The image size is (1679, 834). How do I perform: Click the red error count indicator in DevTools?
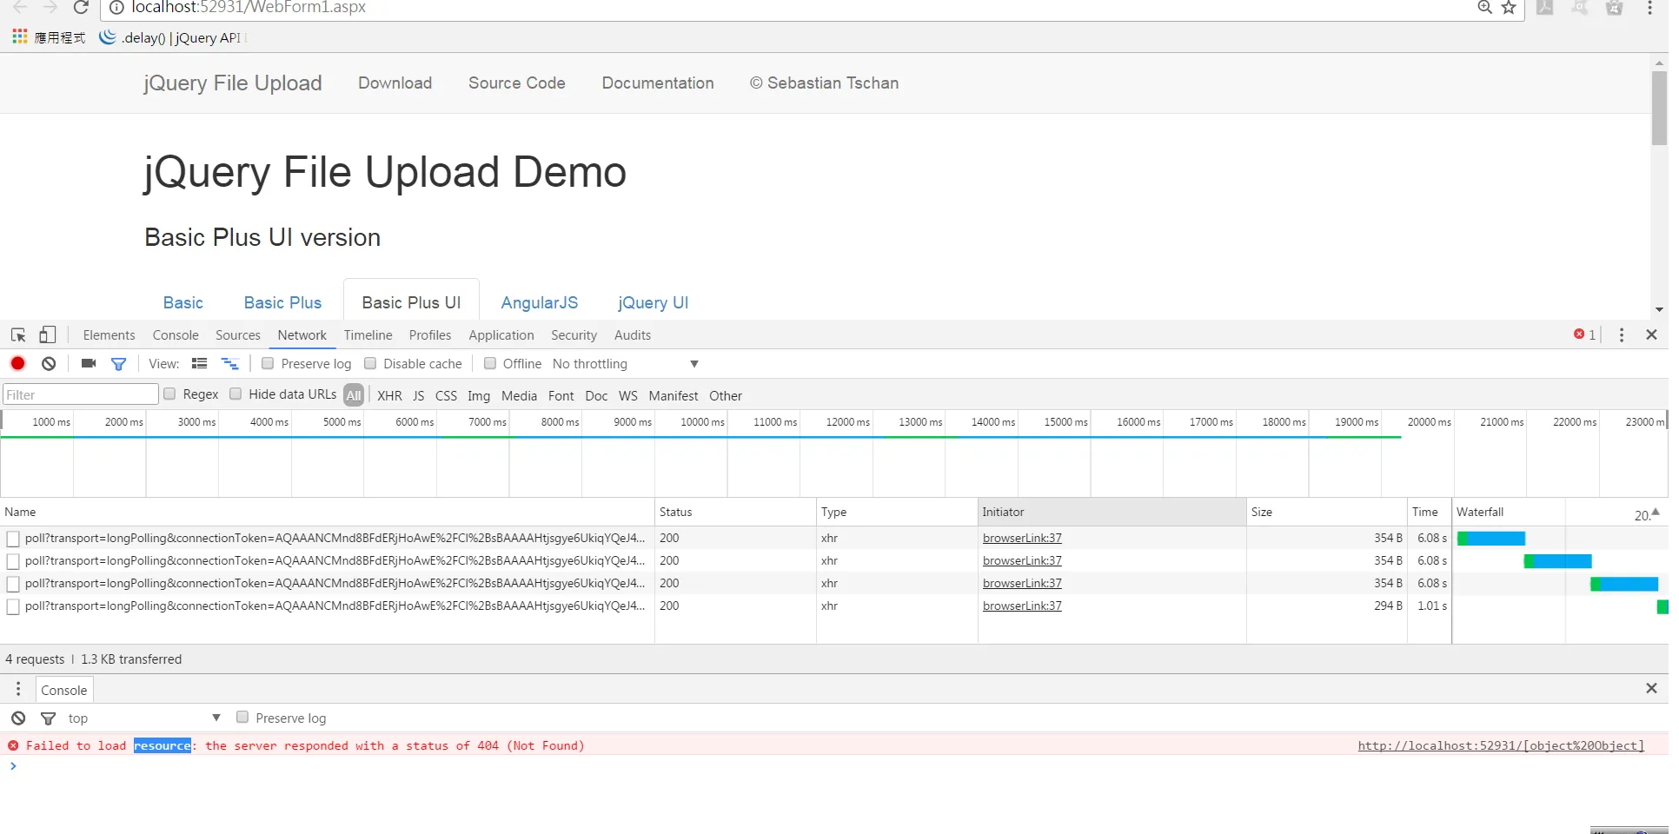(x=1584, y=335)
